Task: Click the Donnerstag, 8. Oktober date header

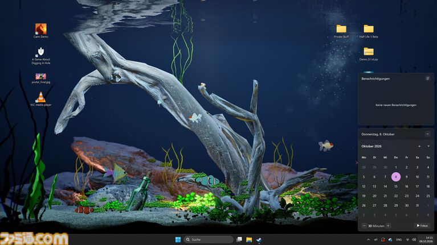Action: click(378, 134)
